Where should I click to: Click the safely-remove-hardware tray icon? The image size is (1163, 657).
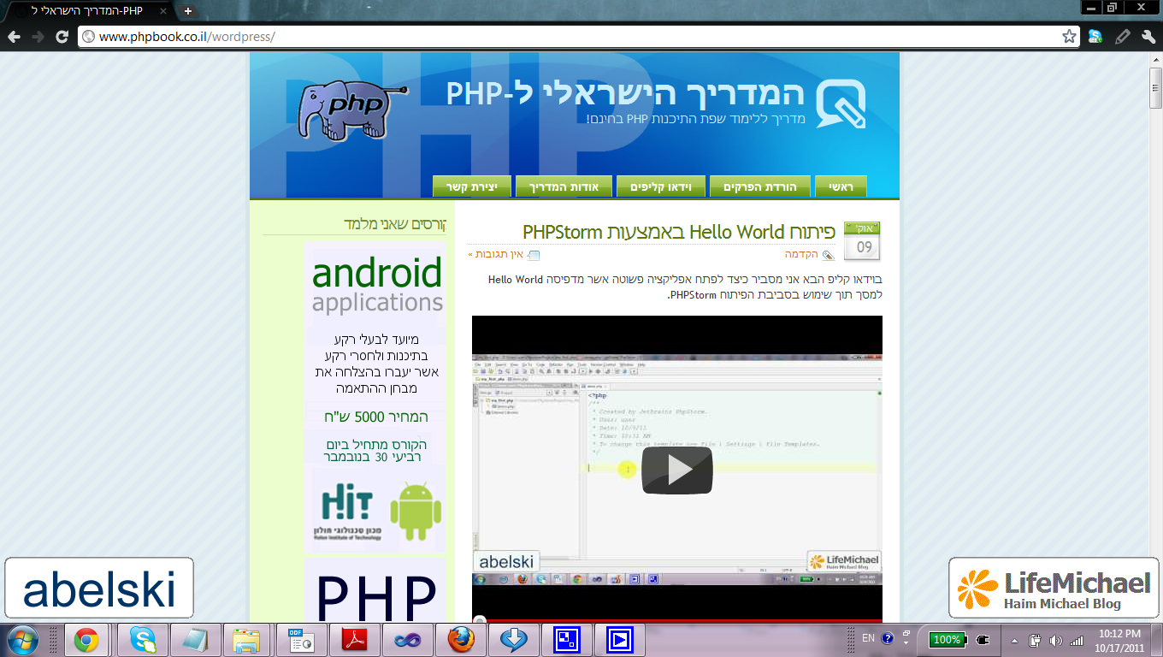click(1034, 640)
